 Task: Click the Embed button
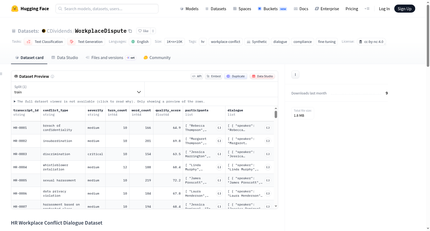[214, 76]
